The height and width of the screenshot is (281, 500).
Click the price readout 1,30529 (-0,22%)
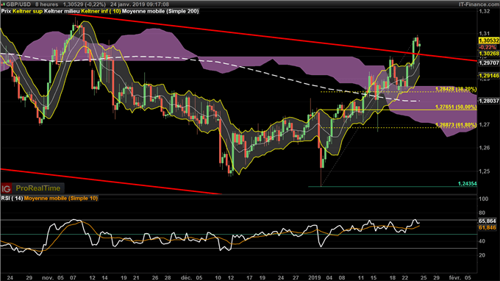coord(84,4)
